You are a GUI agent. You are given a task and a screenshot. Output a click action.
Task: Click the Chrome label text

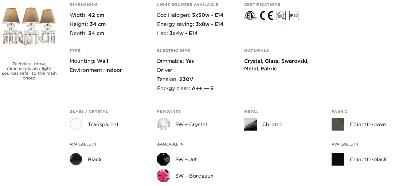click(x=272, y=124)
